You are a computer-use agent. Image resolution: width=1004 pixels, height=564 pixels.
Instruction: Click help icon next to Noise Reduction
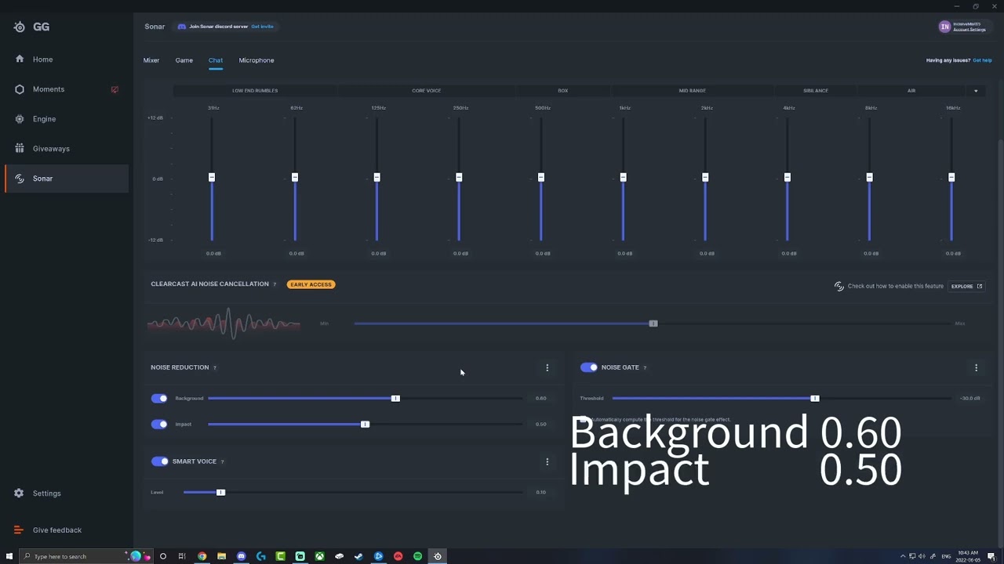(215, 367)
